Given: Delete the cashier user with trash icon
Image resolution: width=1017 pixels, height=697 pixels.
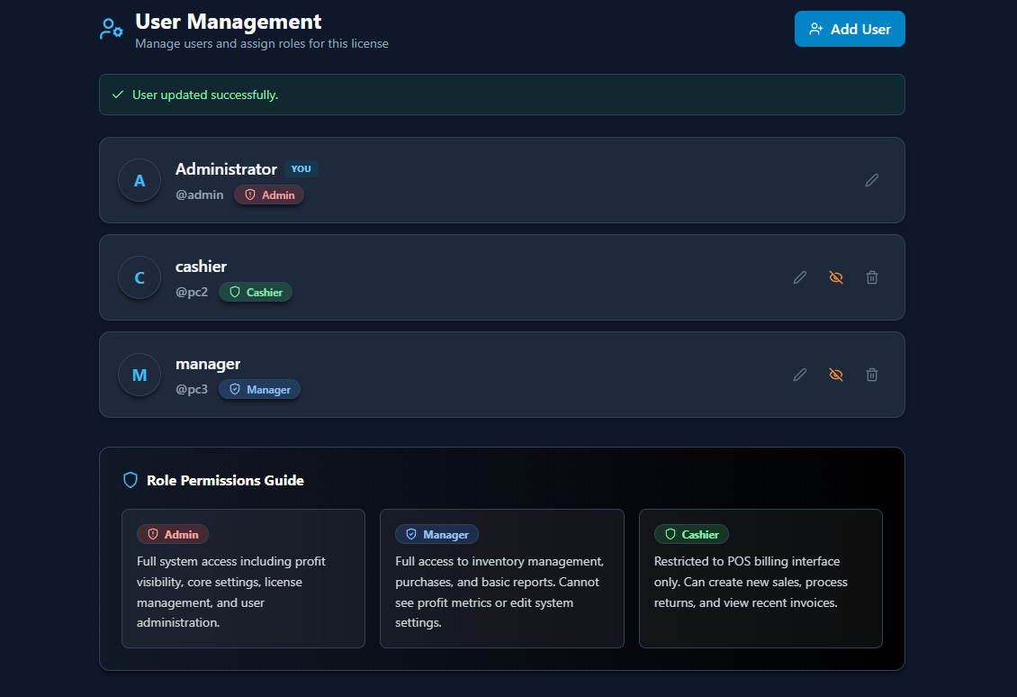Looking at the screenshot, I should click(x=872, y=277).
